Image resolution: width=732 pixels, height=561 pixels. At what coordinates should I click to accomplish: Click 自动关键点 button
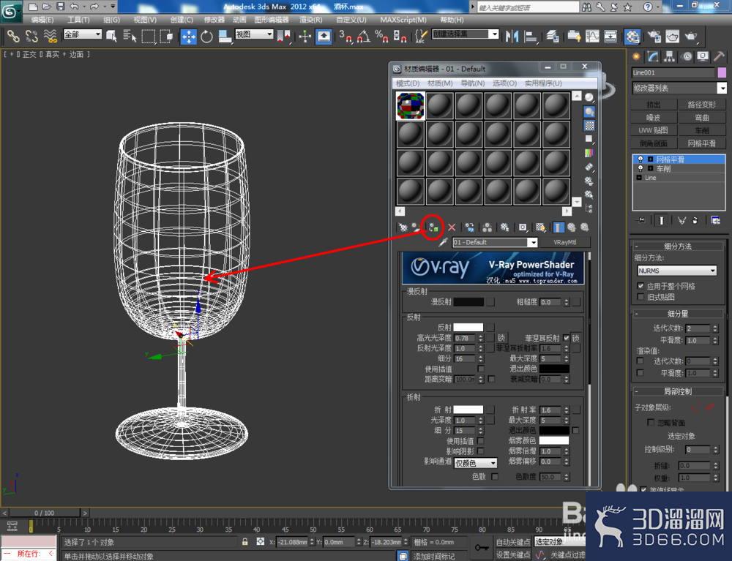(512, 542)
